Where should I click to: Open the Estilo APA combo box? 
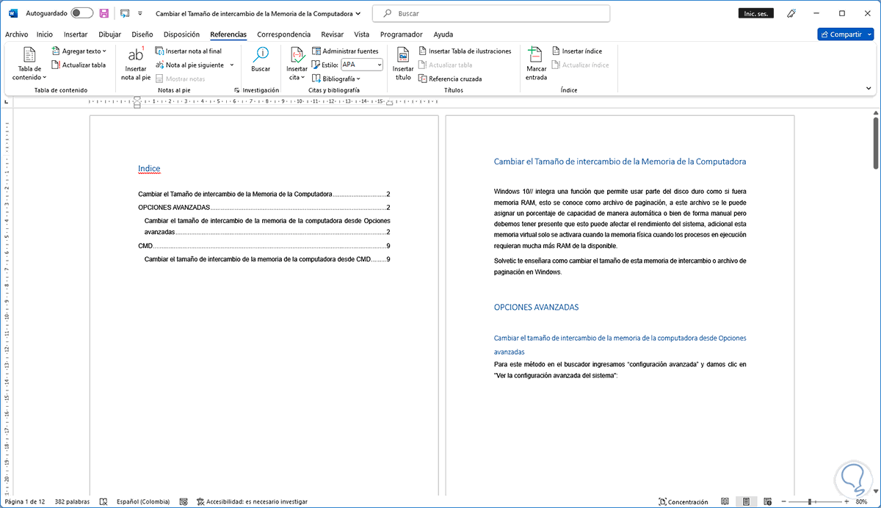point(362,65)
